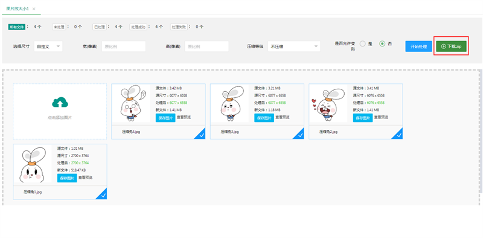Click source size 3.41 MB text
483x238 pixels.
tap(373, 88)
